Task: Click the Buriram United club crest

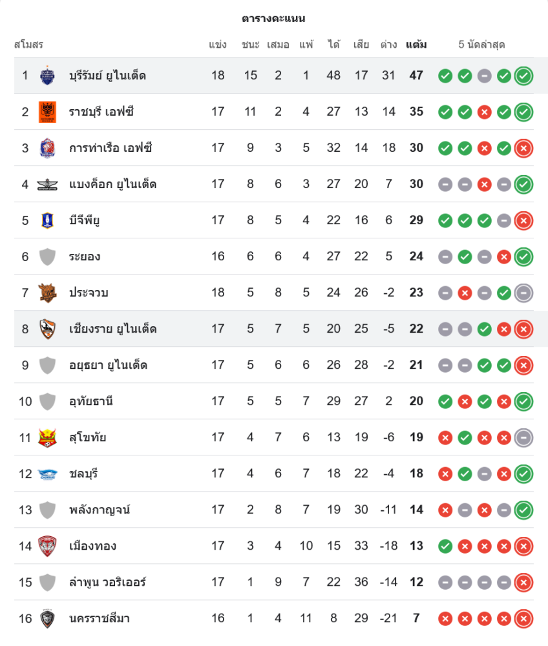Action: 47,76
